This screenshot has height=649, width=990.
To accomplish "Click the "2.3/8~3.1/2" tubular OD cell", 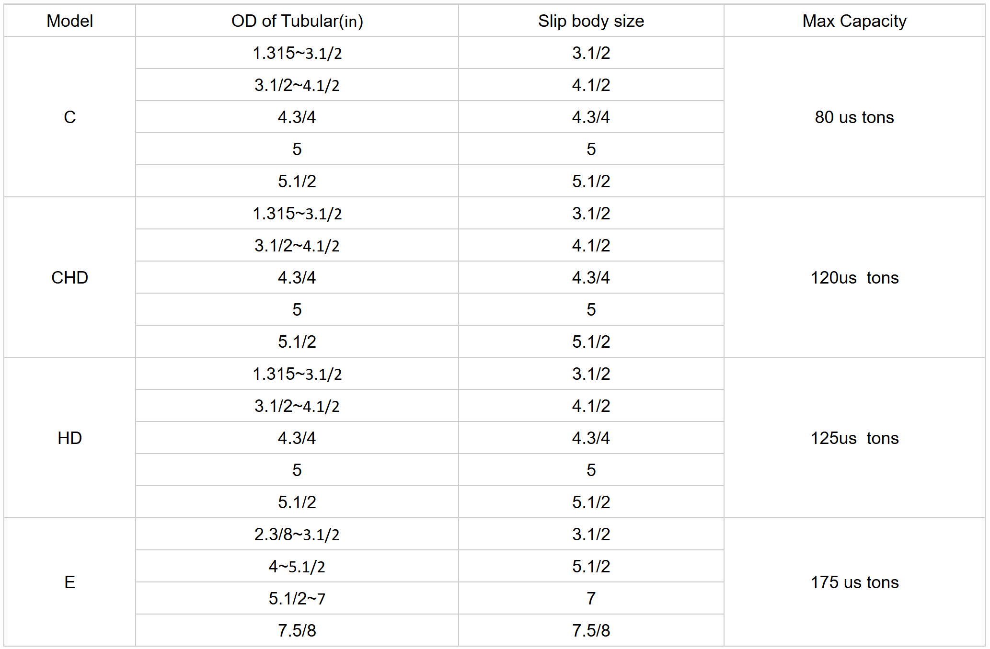I will pyautogui.click(x=297, y=534).
